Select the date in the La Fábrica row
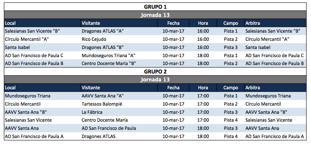 [x=173, y=112]
